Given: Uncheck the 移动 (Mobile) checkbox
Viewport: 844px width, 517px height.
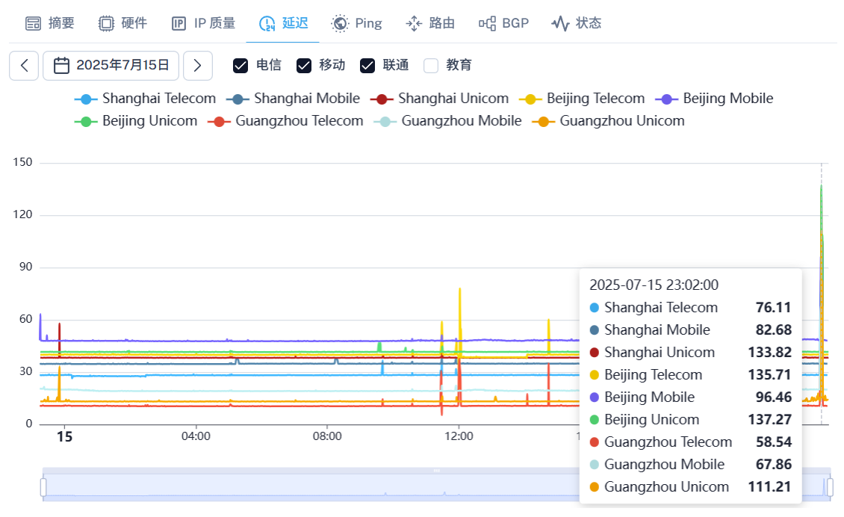Looking at the screenshot, I should coord(304,66).
